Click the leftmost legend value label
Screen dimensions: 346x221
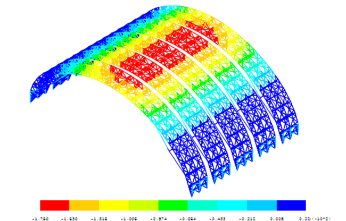point(40,218)
